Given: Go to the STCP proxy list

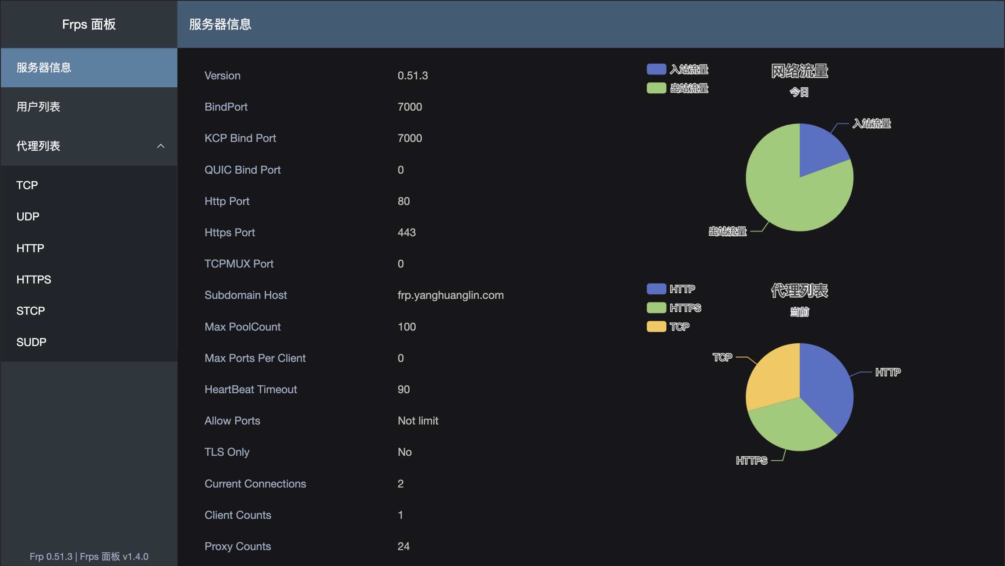Looking at the screenshot, I should [x=31, y=311].
